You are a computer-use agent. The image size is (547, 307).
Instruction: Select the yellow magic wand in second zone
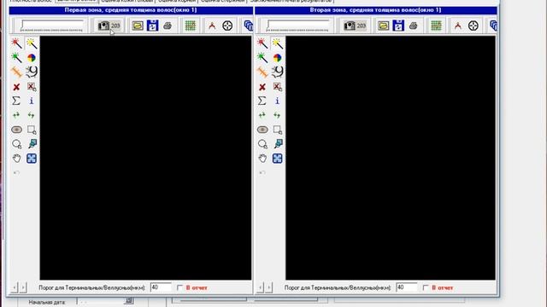coord(277,43)
